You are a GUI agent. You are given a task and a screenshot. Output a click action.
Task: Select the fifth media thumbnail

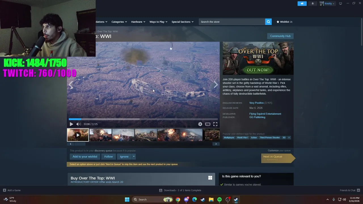pyautogui.click(x=169, y=135)
